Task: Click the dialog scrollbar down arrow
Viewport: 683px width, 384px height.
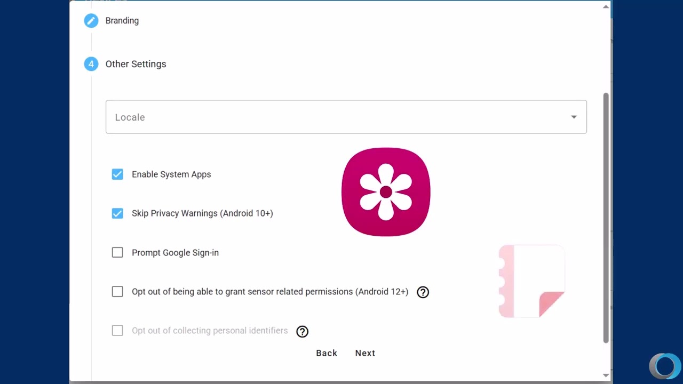Action: click(x=606, y=375)
